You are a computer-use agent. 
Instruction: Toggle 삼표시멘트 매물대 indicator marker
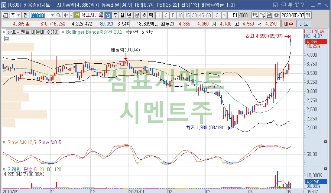click(4, 32)
